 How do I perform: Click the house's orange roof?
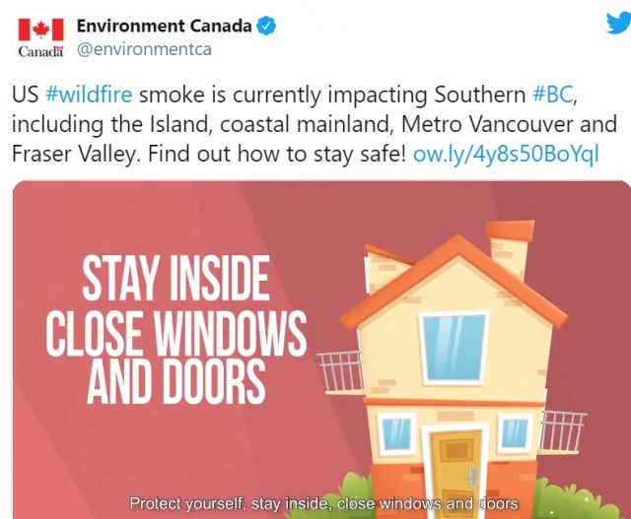454,282
